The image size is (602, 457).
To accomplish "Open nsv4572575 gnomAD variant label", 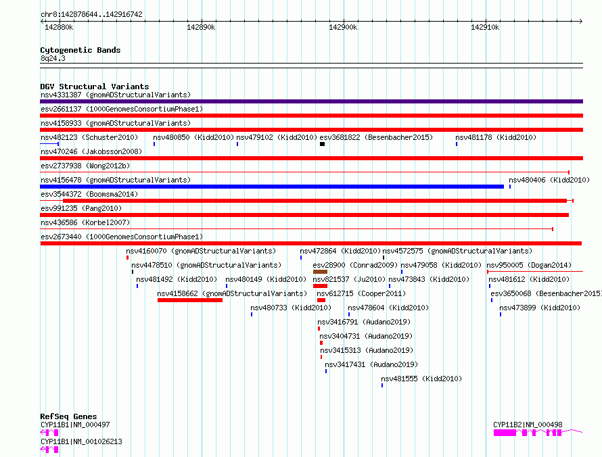I will pyautogui.click(x=457, y=251).
